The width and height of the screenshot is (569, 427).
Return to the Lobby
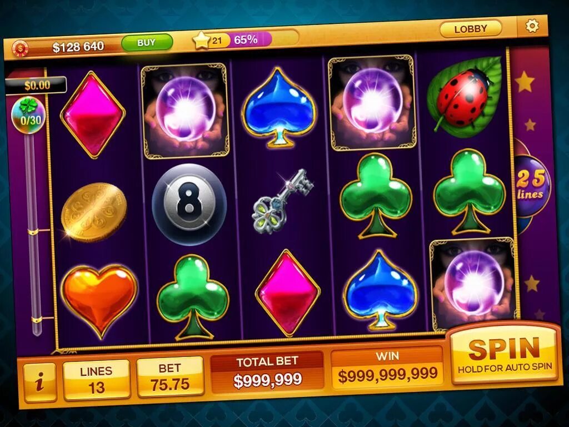pos(471,29)
